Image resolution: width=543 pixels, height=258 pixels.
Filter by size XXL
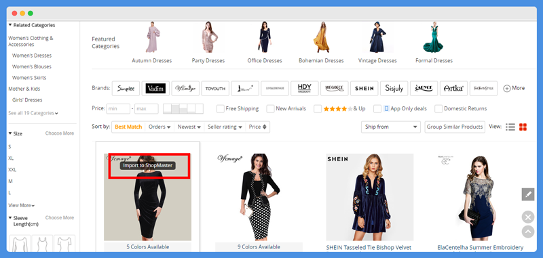click(12, 169)
